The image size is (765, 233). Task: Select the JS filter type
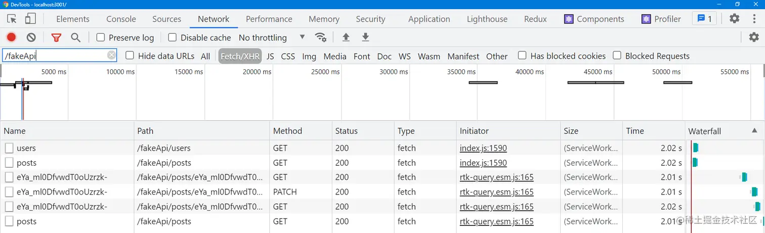270,56
